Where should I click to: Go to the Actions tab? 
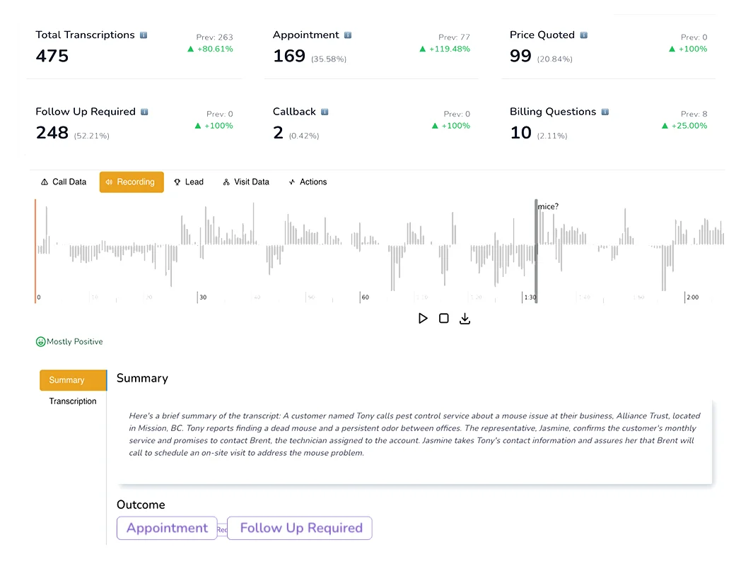coord(308,182)
